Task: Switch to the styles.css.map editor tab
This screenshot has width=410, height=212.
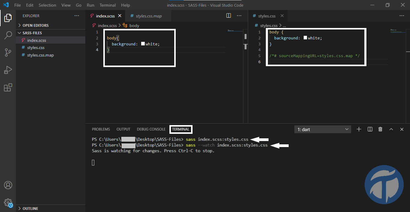Action: [x=148, y=16]
